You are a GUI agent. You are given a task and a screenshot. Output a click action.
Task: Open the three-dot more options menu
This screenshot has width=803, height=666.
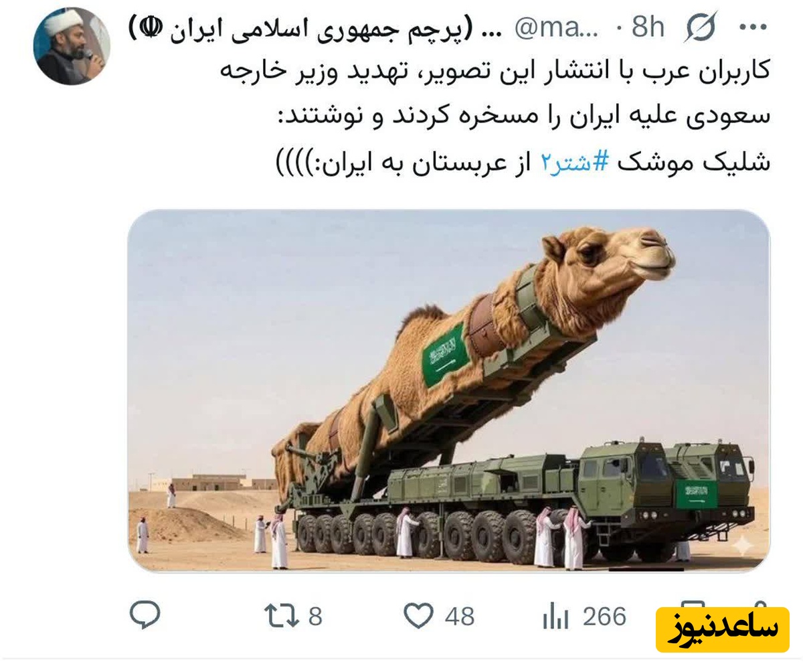tap(752, 27)
